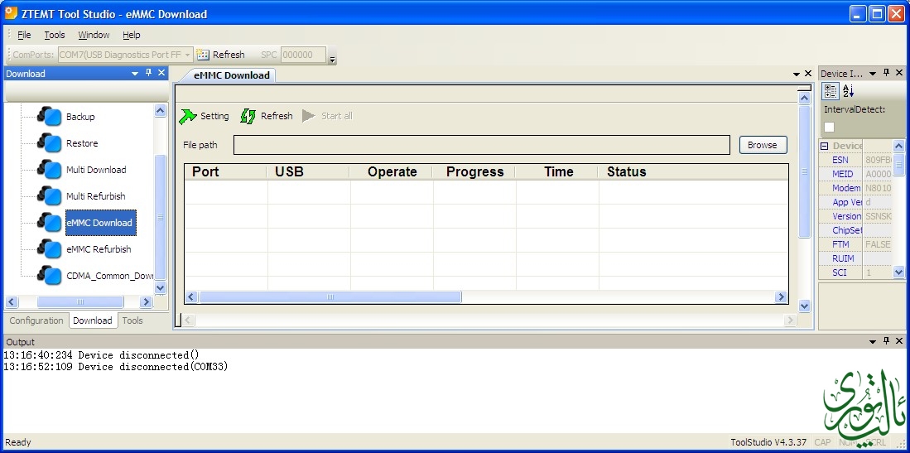Close the Download side panel

tap(162, 73)
